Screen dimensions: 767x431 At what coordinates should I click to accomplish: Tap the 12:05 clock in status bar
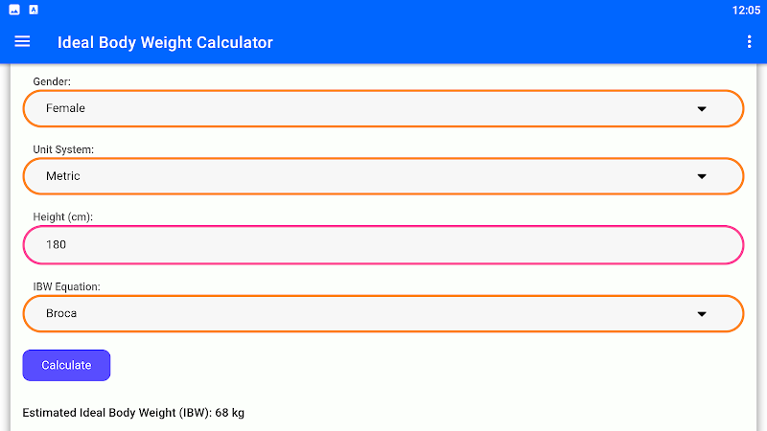(x=745, y=11)
